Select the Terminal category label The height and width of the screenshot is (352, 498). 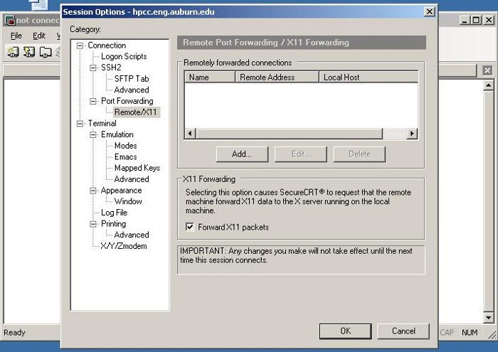pos(102,123)
